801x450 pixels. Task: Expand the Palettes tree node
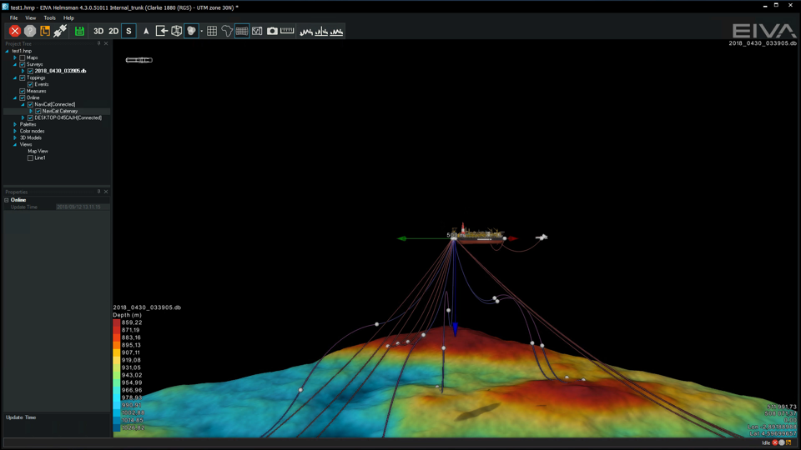[x=15, y=124]
